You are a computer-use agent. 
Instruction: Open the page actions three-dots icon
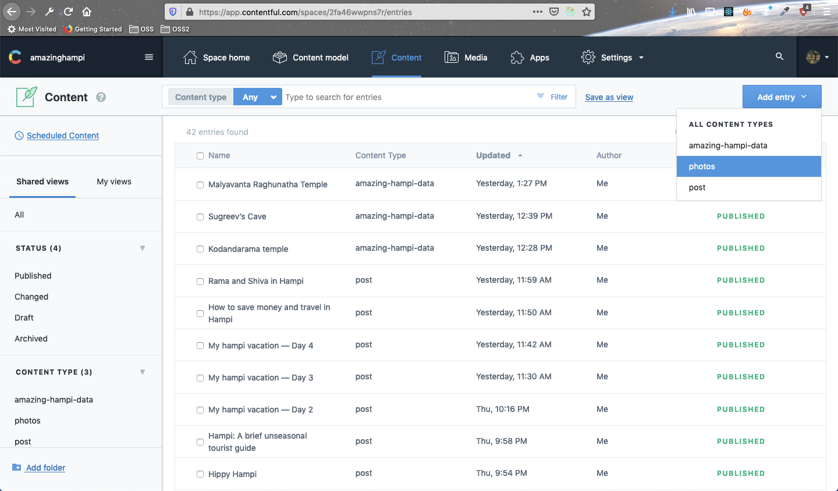(x=538, y=12)
